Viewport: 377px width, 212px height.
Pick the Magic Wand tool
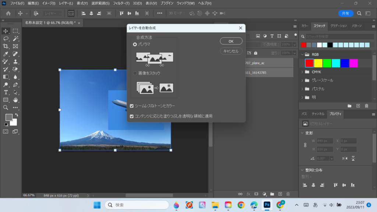tap(15, 38)
